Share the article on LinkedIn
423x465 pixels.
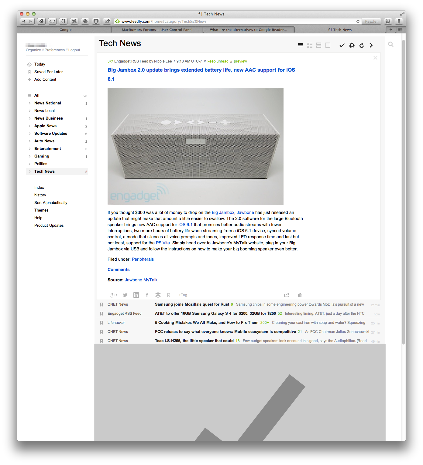click(x=136, y=295)
